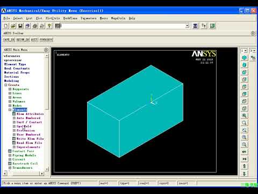Open the WorkPlane menu
Screen dimensions: 258x194
pos(70,18)
